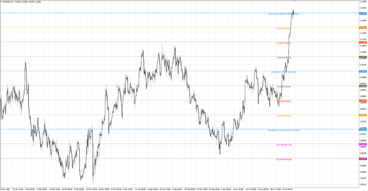Image resolution: width=368 pixels, height=191 pixels.
Task: Select the D1[1/8] H4[1/8] level label
Action: point(284,116)
